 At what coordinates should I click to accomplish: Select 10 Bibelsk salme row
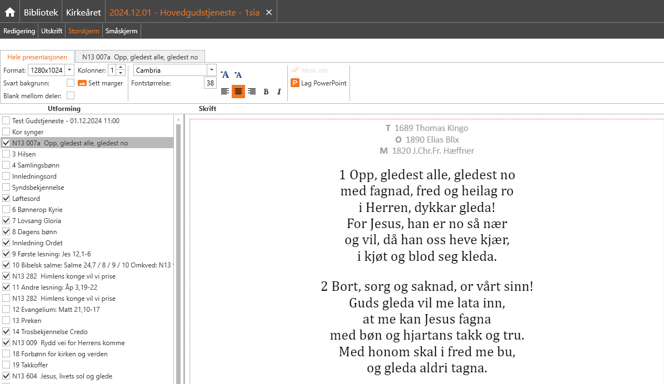pyautogui.click(x=87, y=265)
